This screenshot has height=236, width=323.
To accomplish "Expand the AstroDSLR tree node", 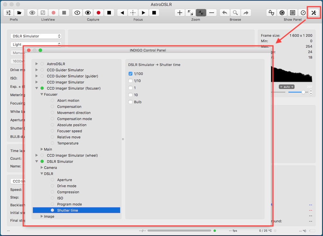I will pyautogui.click(x=36, y=64).
